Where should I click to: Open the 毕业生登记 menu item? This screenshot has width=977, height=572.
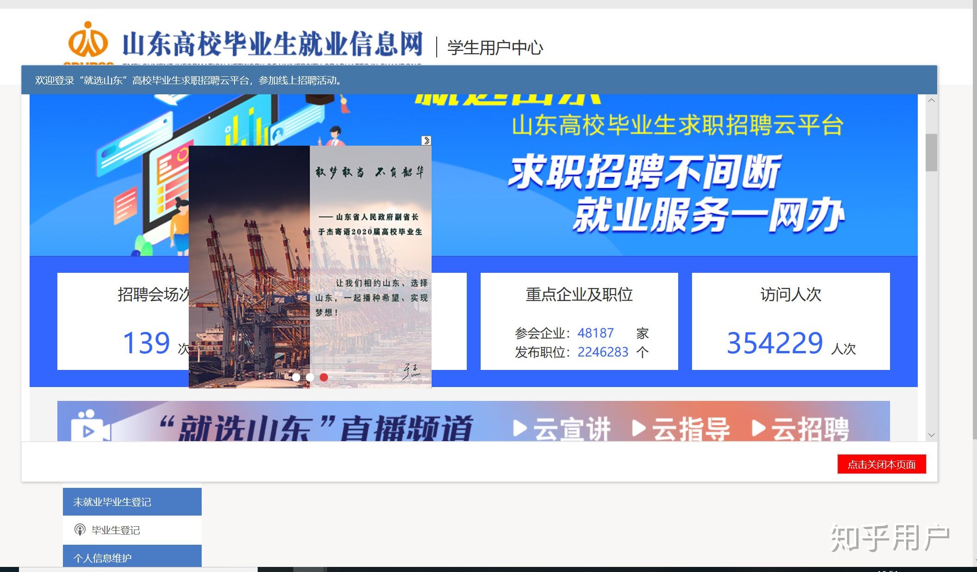tap(132, 530)
